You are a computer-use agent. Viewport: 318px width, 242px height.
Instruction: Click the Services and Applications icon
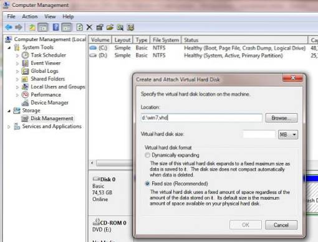click(17, 126)
